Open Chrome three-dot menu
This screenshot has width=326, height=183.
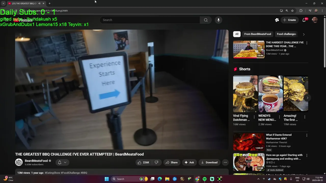pyautogui.click(x=322, y=11)
